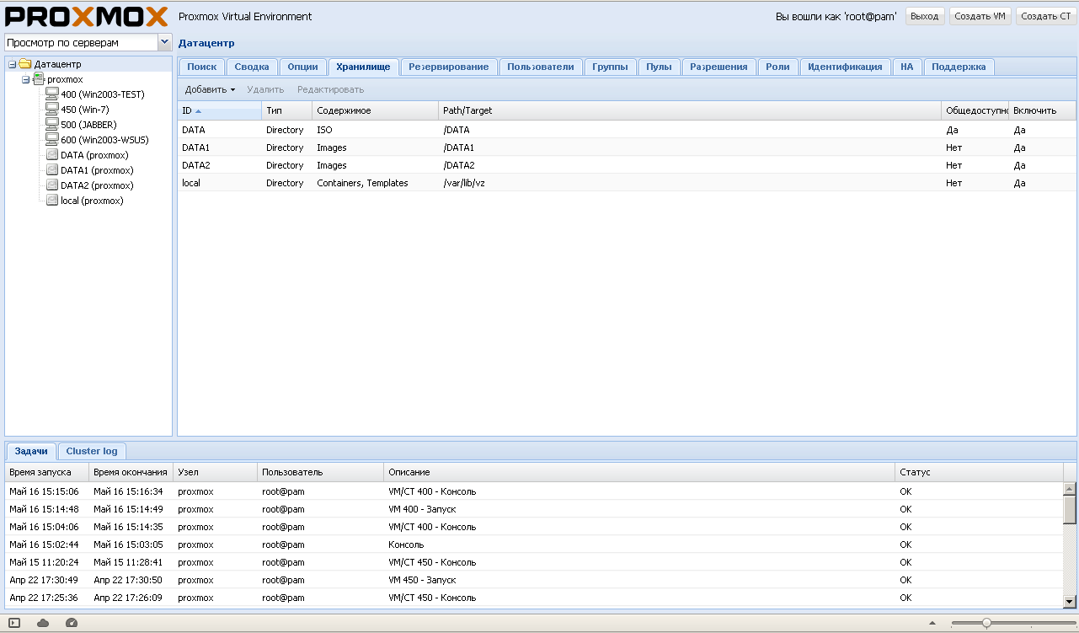Screen dimensions: 1079x633
Task: Select the VM 400 (Win2003-TEST) monitor icon
Action: coord(51,94)
